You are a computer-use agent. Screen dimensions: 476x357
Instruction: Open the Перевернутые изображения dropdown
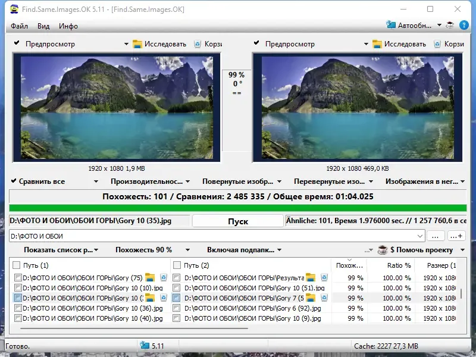tap(333, 181)
